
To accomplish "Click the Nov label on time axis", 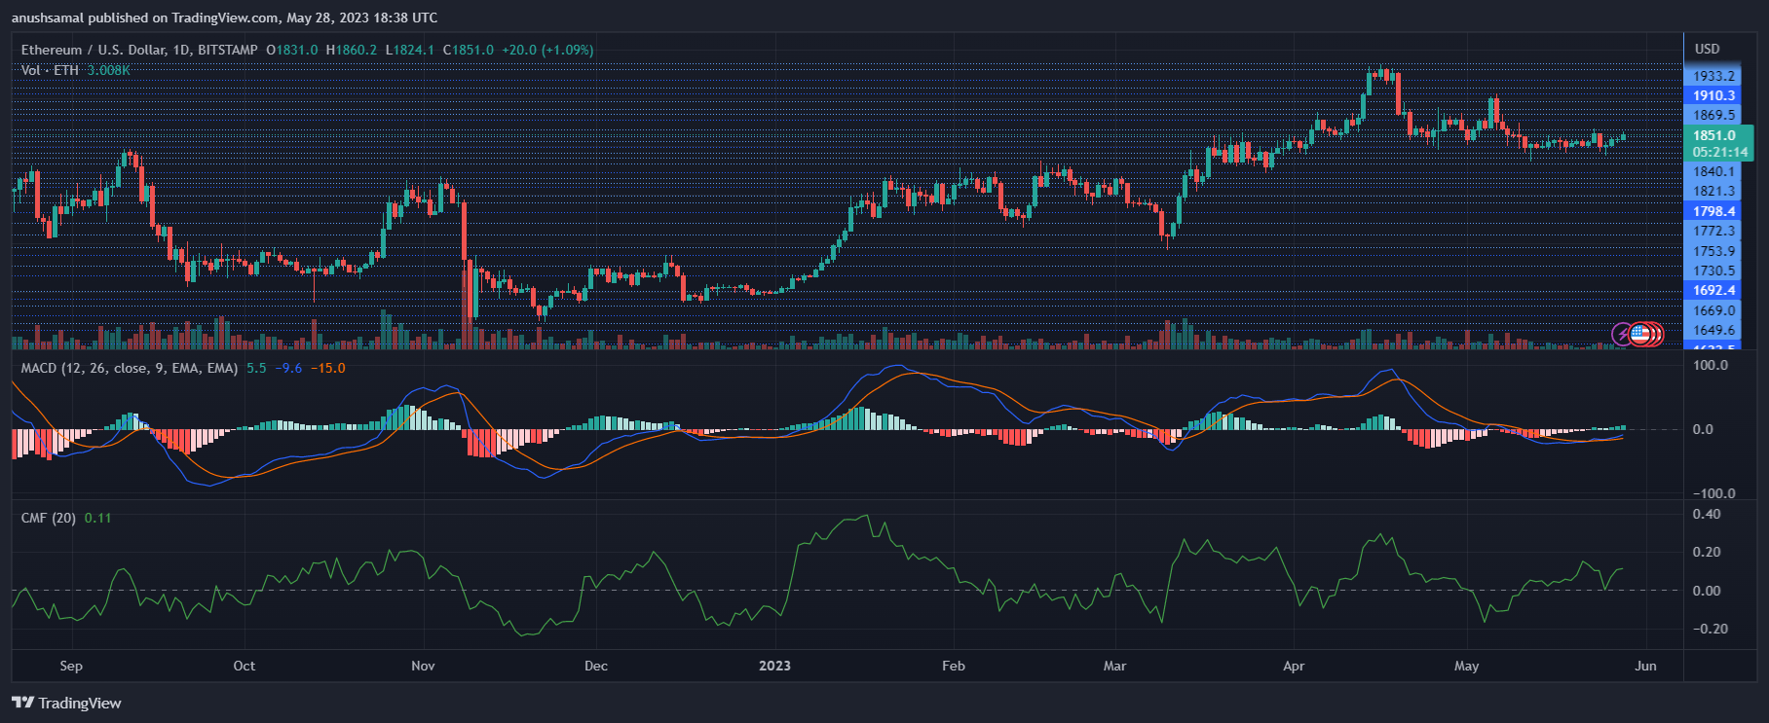I will coord(423,666).
